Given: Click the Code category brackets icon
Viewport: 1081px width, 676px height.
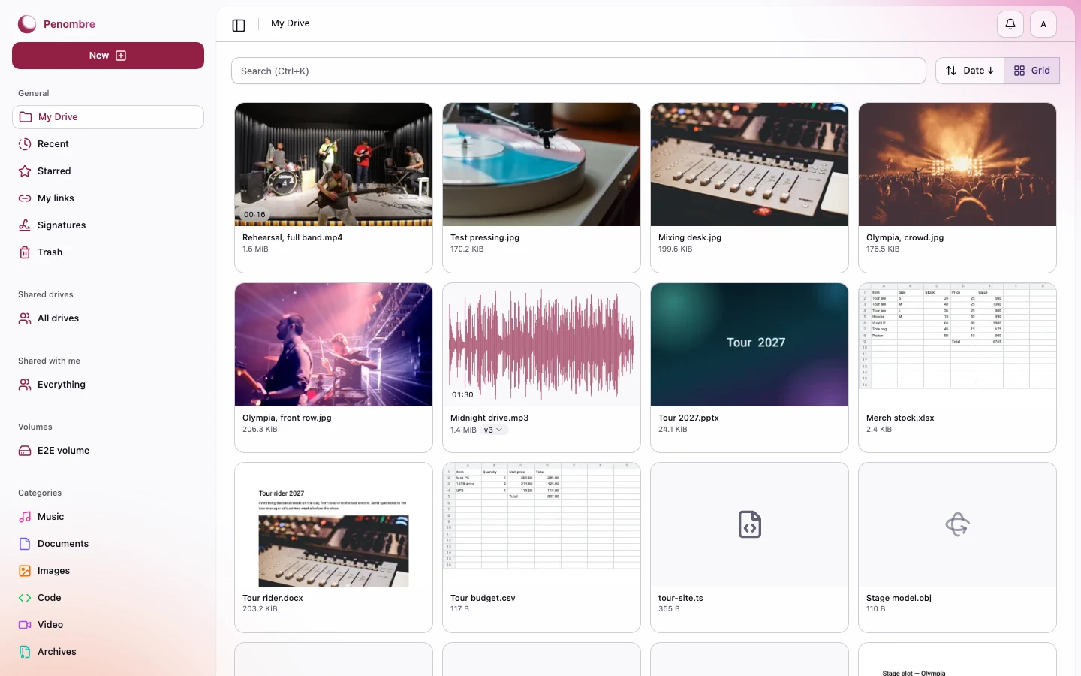Looking at the screenshot, I should tap(25, 598).
